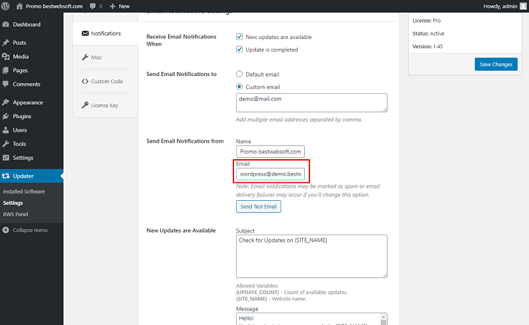Open Installed Software submenu item

(24, 191)
